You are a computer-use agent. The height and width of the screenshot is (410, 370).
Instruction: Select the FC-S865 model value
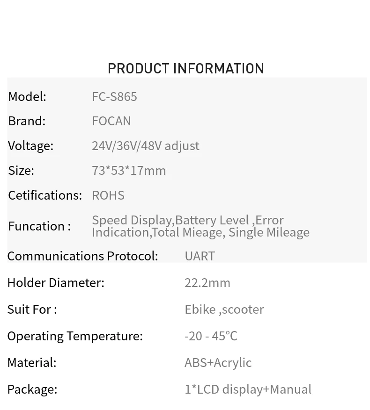pyautogui.click(x=114, y=96)
